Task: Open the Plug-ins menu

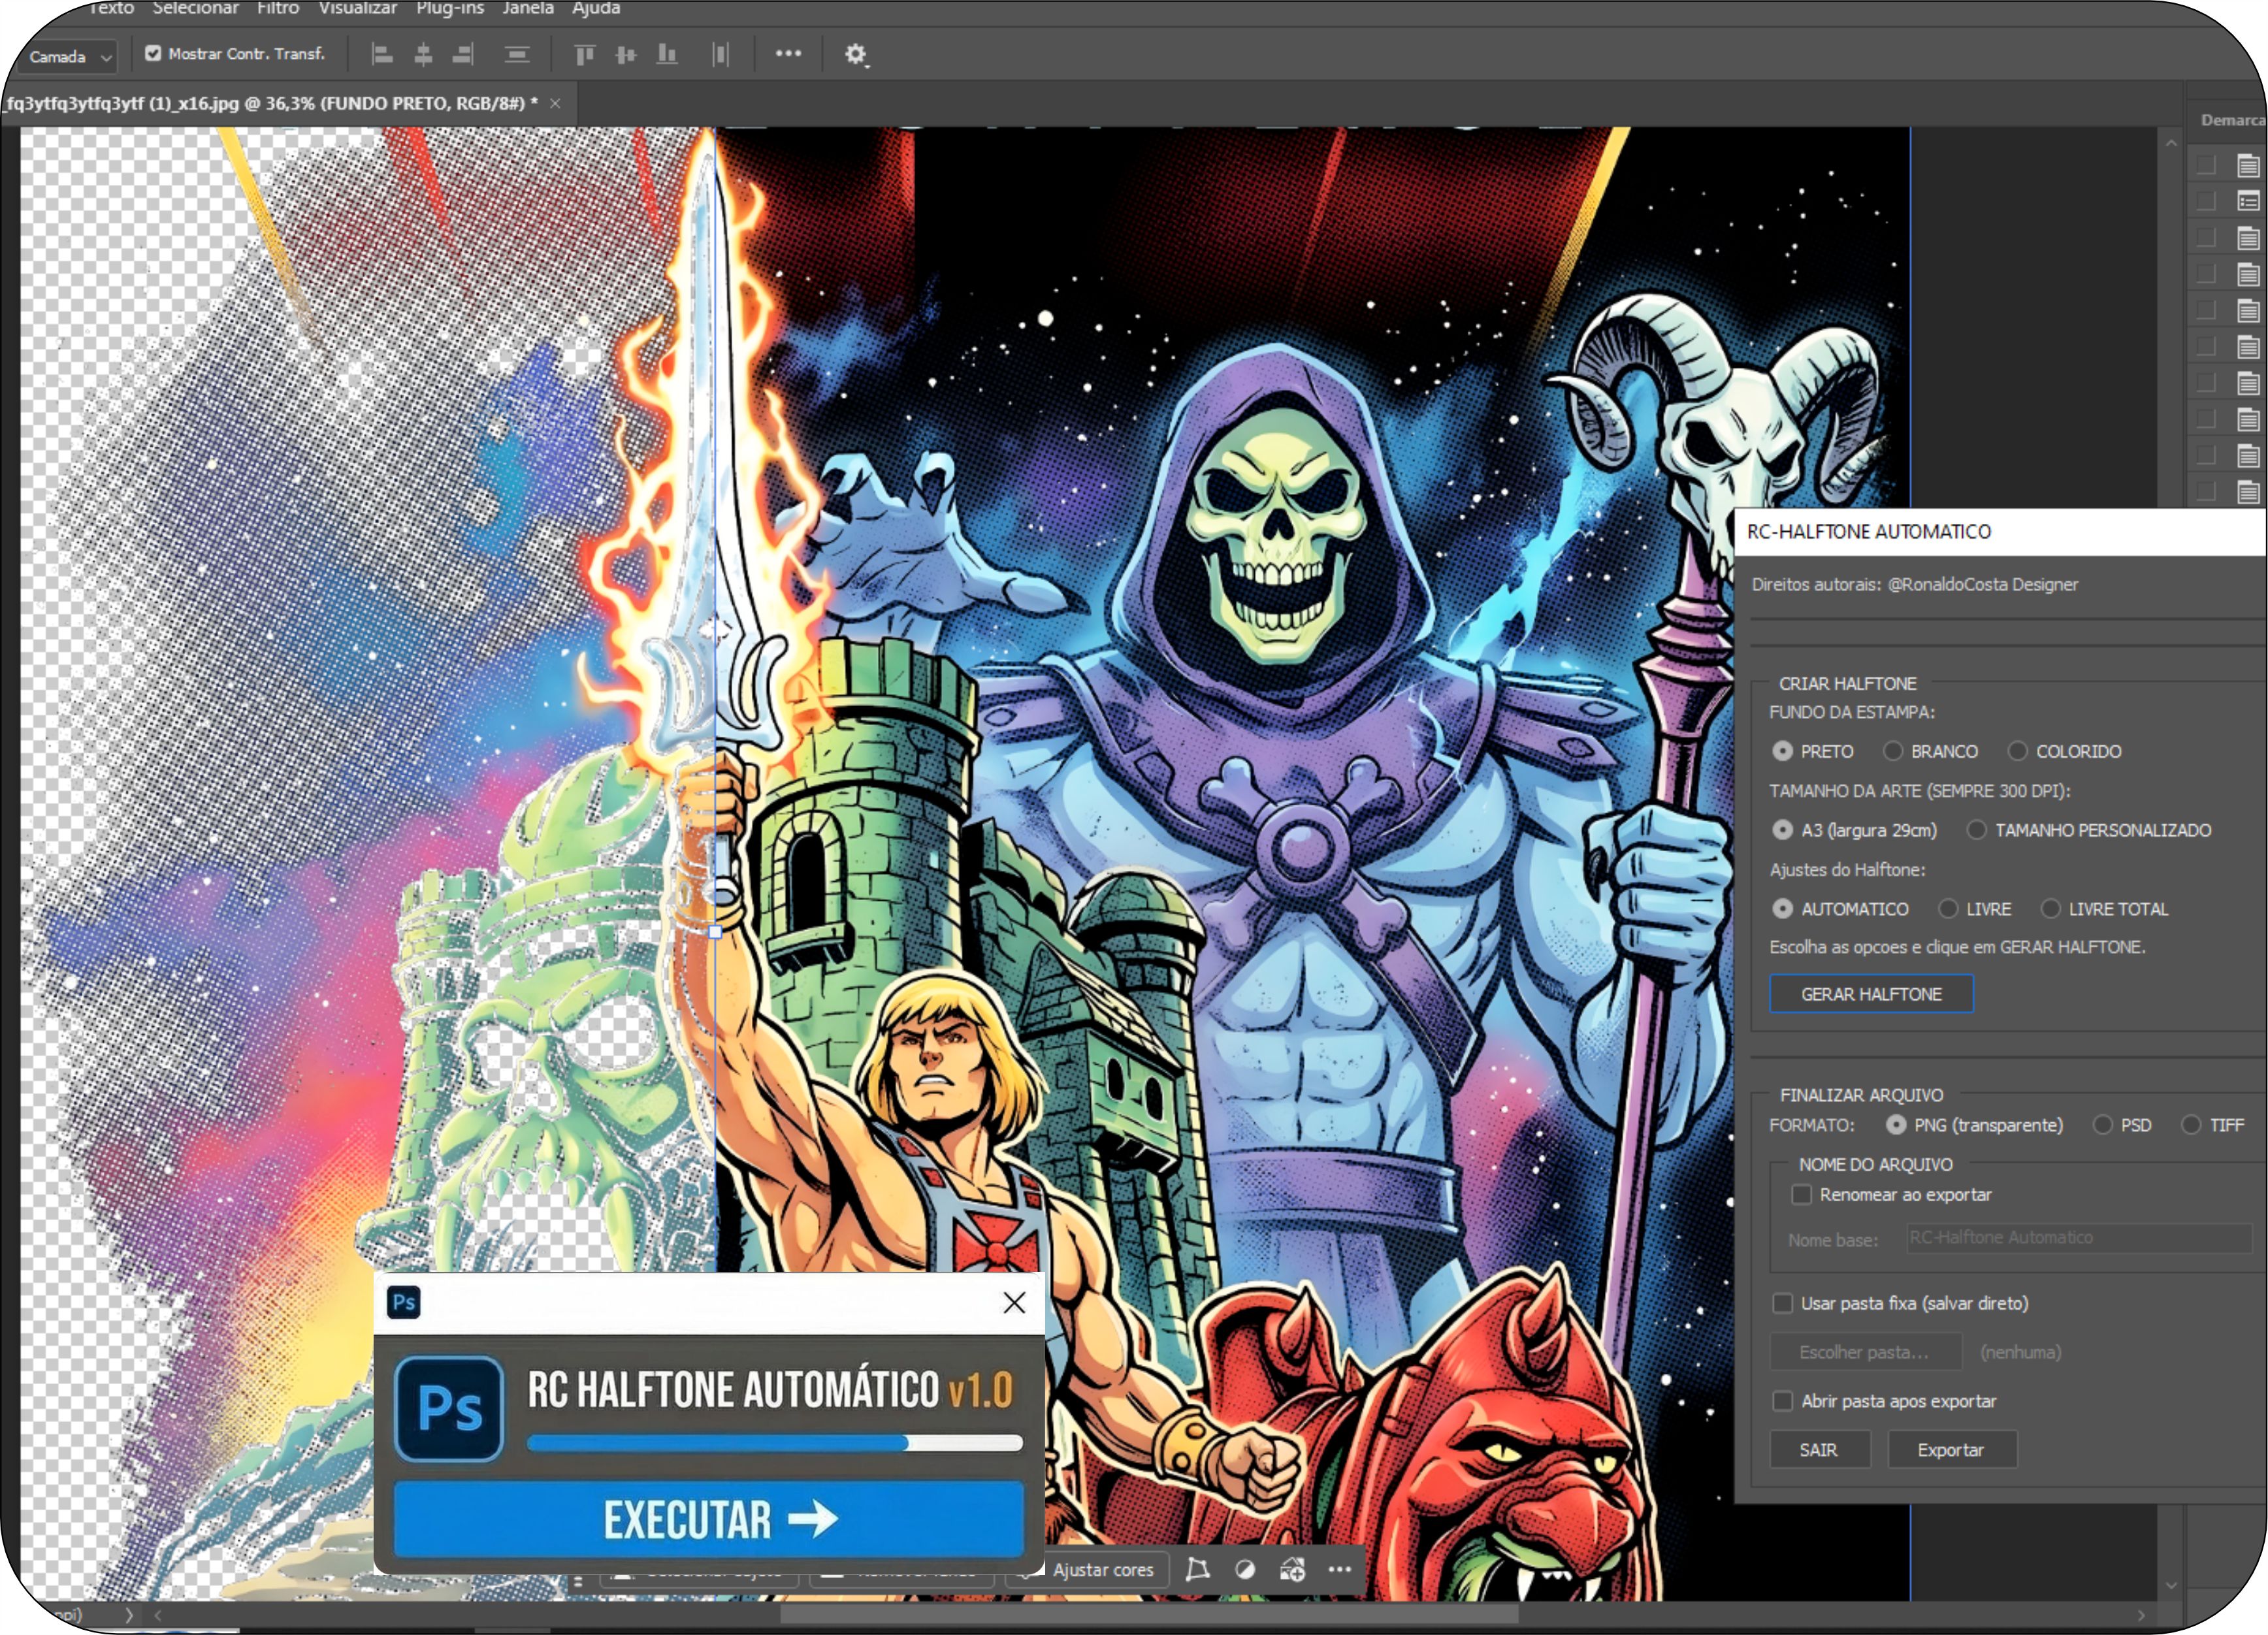Action: pos(450,9)
